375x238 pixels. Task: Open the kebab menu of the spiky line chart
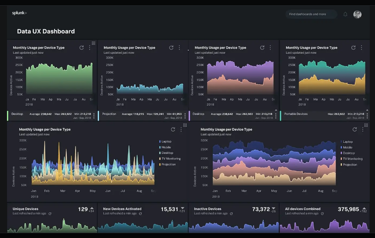181,130
